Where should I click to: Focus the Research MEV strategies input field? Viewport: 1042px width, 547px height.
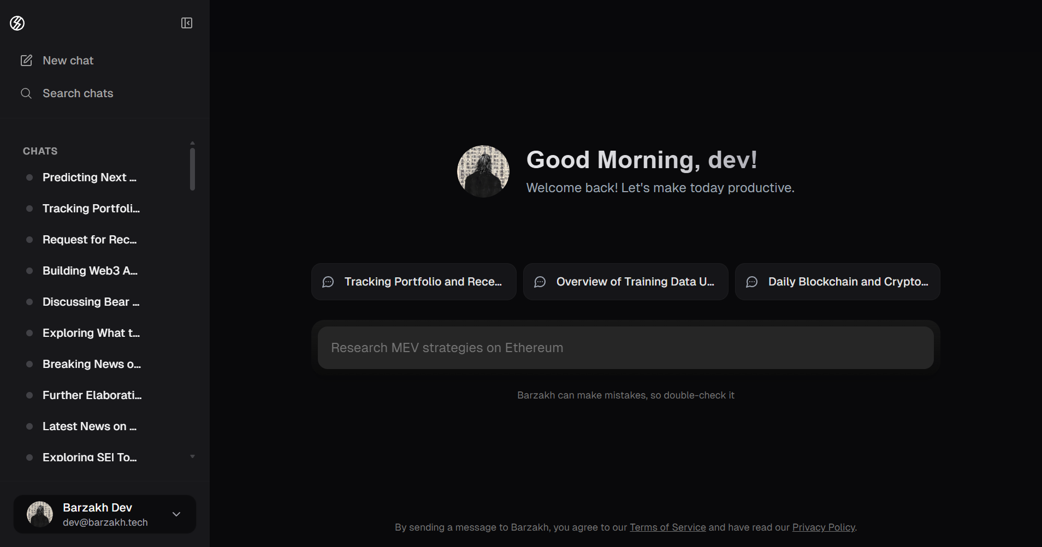point(625,348)
